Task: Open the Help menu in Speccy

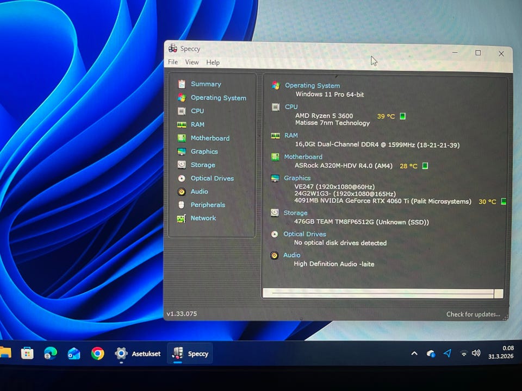Action: pos(213,62)
